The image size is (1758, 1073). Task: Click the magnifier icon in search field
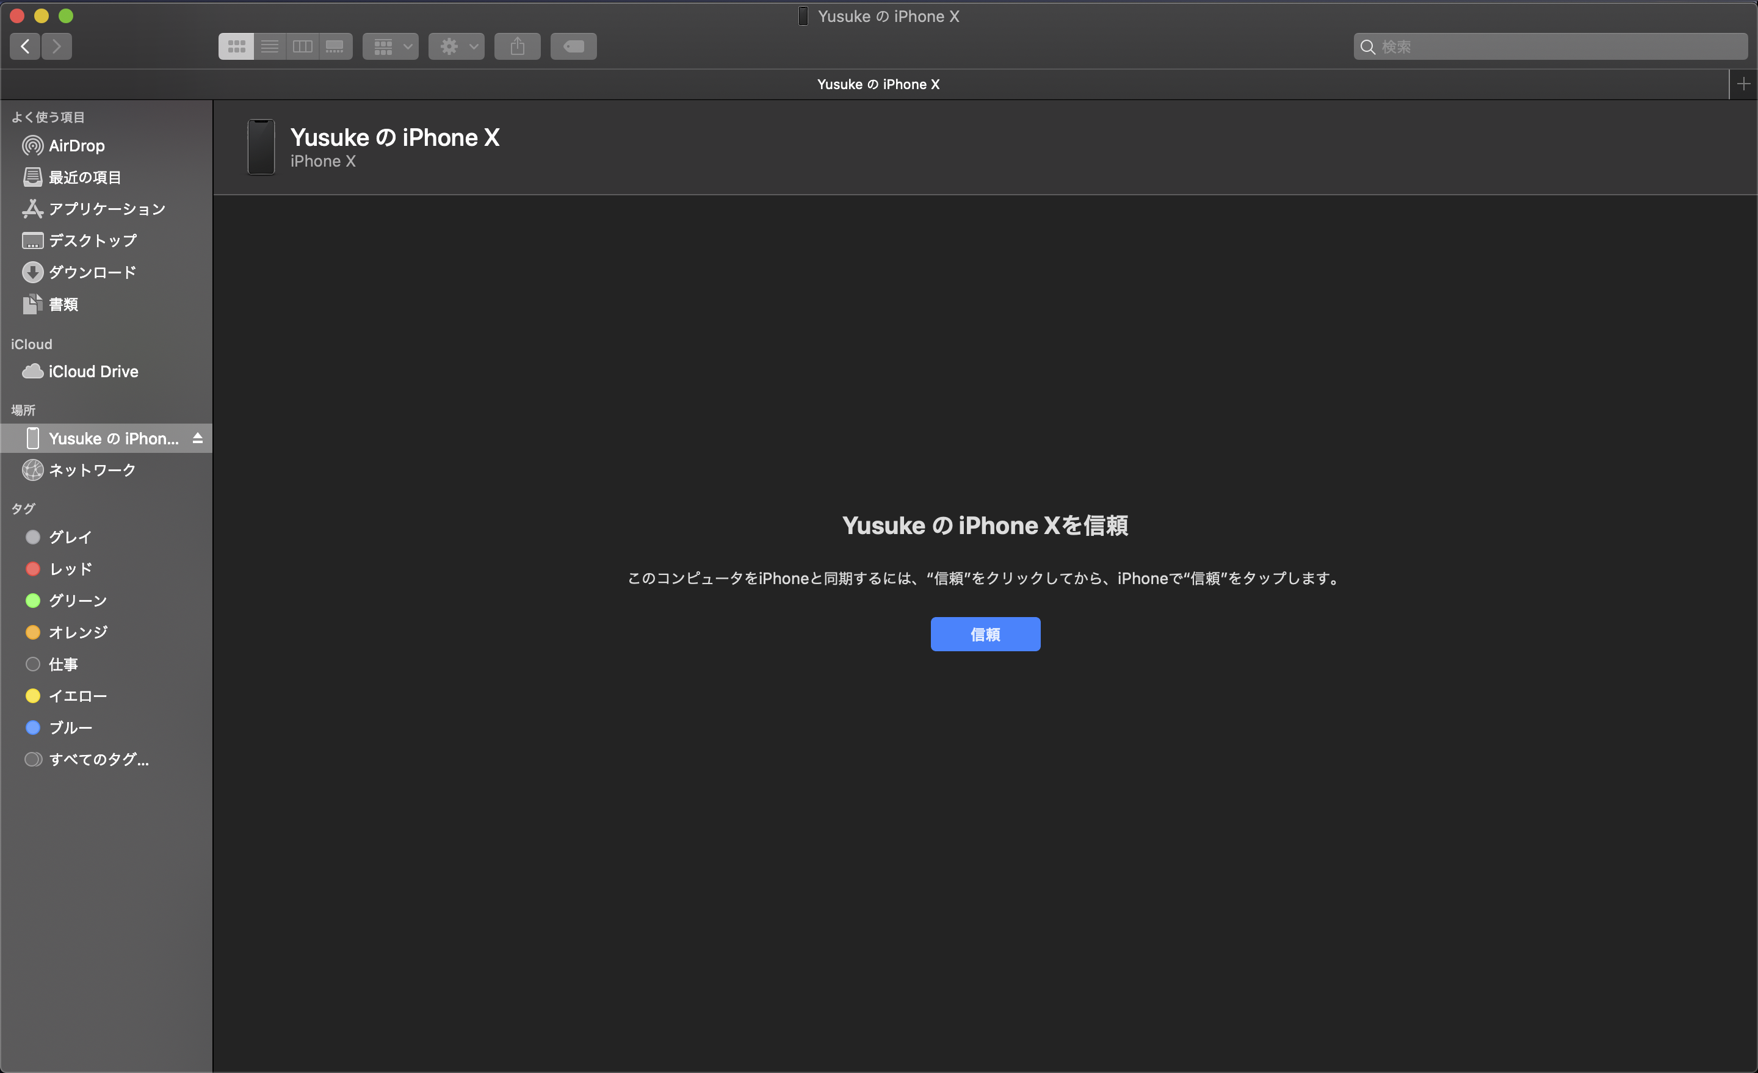coord(1368,47)
